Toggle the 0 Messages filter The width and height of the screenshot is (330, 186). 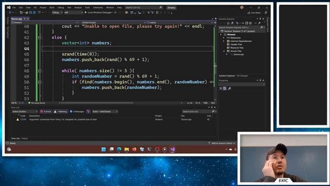point(77,112)
